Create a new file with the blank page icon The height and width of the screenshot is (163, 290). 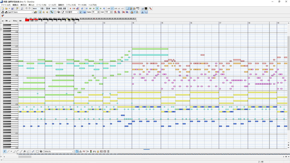tap(3, 8)
